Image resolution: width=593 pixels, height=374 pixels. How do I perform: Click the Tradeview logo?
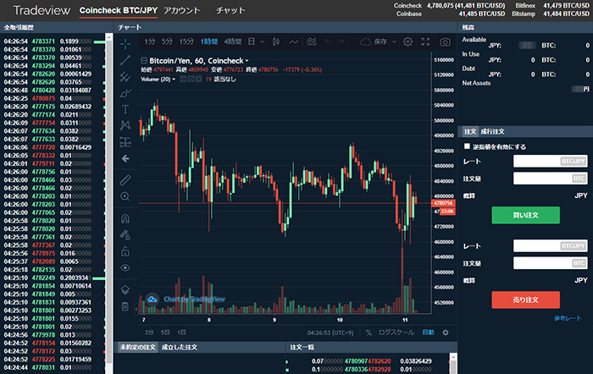(x=42, y=10)
